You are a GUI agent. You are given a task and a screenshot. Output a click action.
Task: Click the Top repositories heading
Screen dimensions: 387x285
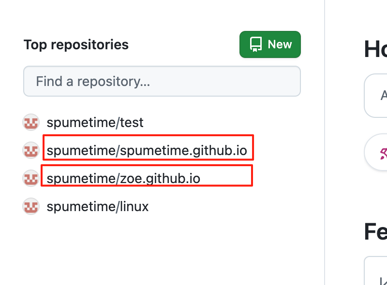tap(76, 44)
